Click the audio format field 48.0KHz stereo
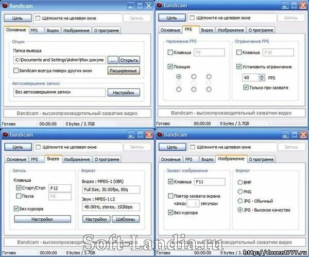309x257 pixels. (111, 207)
